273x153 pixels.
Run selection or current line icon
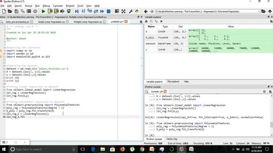point(62,11)
